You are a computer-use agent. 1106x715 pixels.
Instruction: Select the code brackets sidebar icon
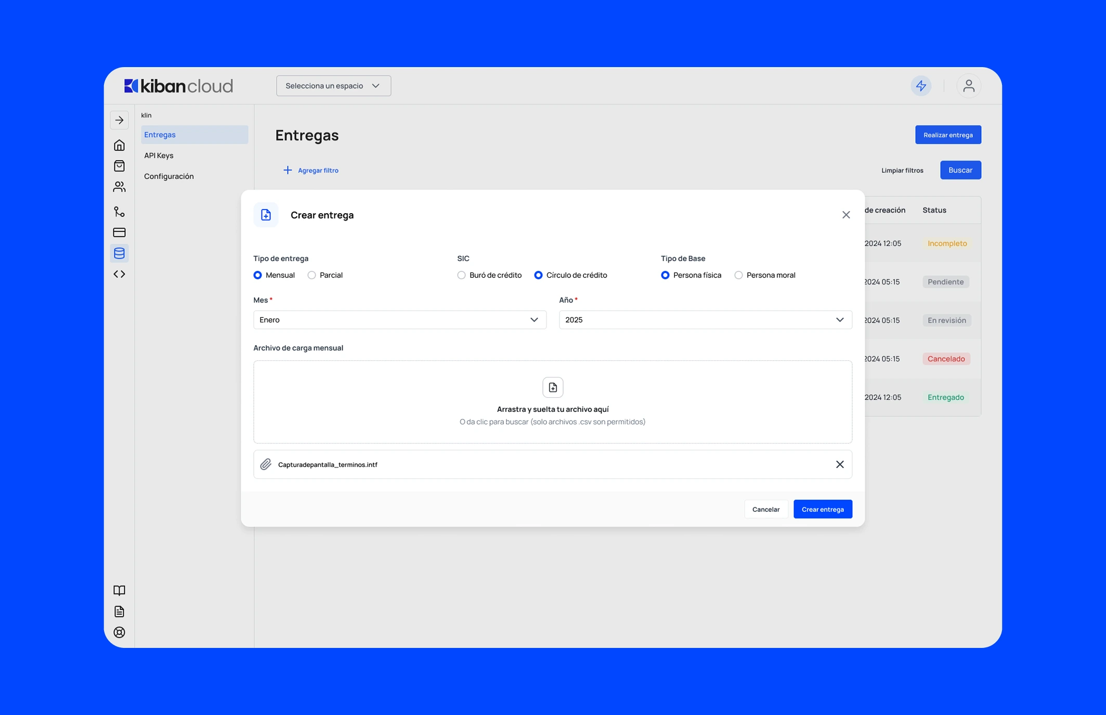119,274
